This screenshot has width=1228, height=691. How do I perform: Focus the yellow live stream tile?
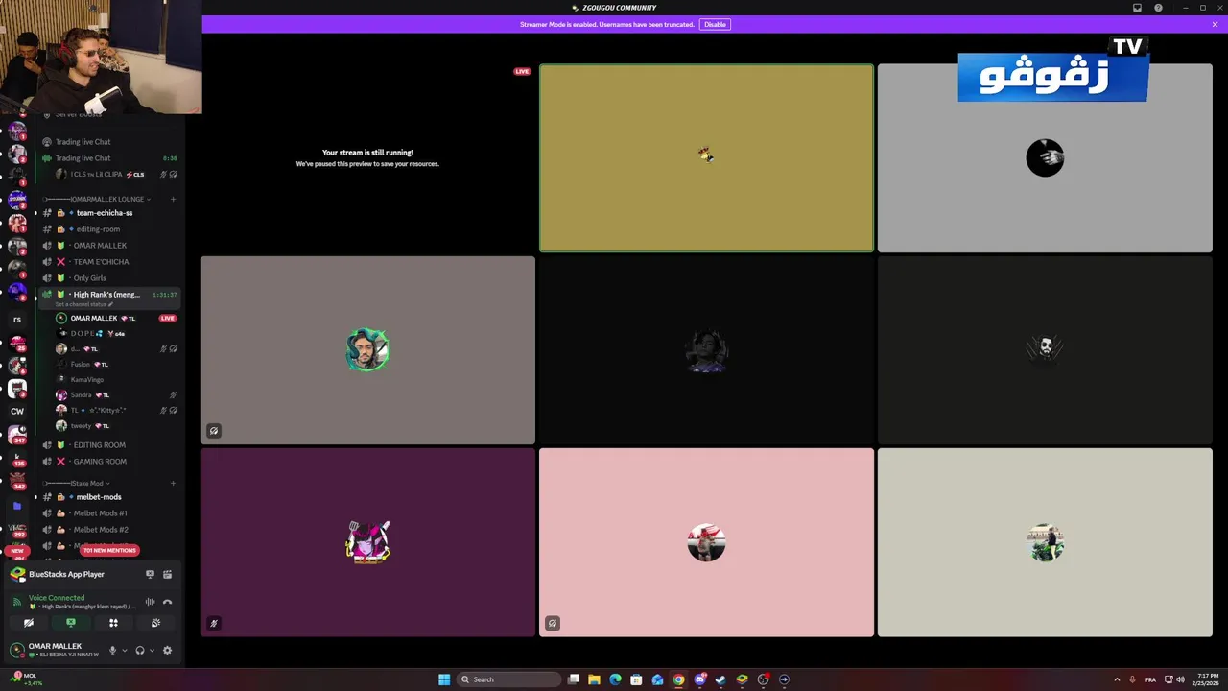(706, 157)
